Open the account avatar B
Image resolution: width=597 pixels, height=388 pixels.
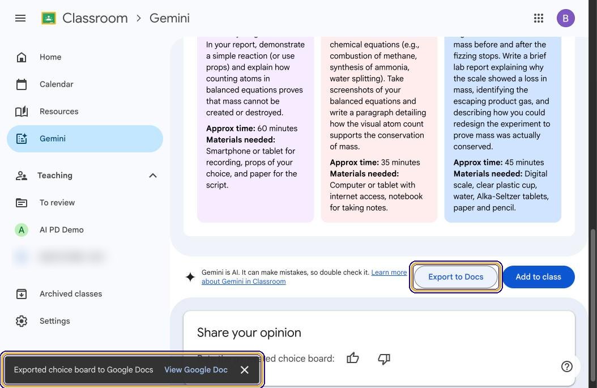pos(565,18)
